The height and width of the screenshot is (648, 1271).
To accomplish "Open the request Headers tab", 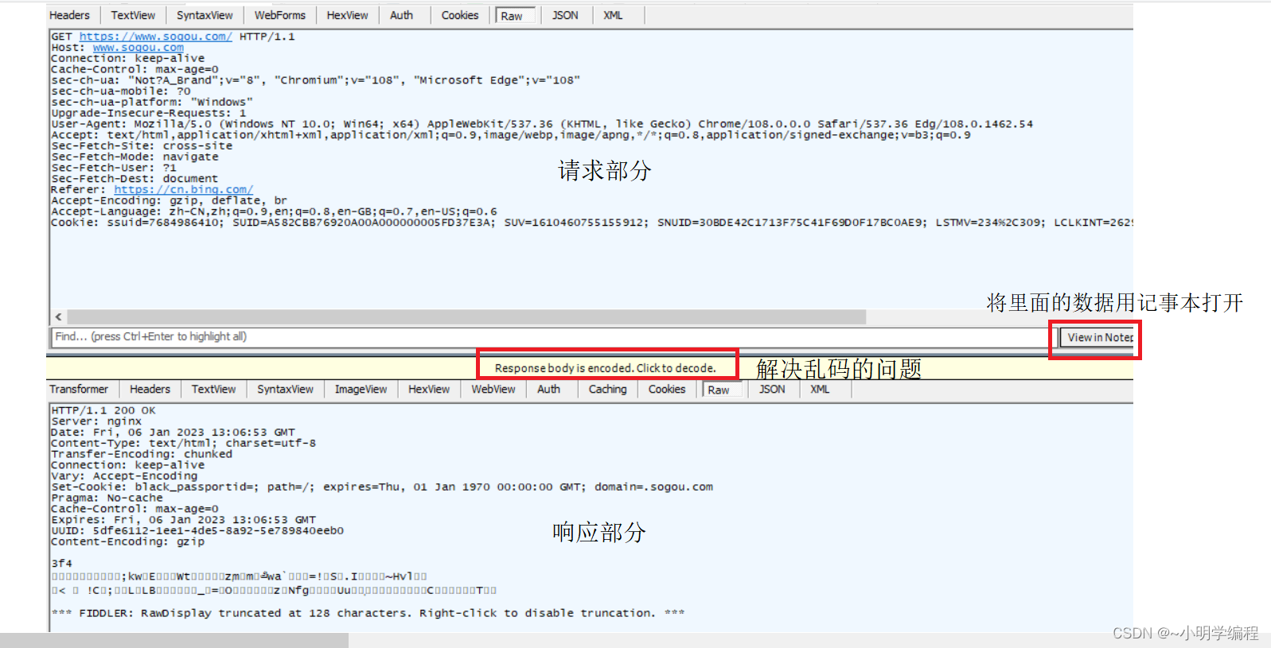I will pos(70,15).
